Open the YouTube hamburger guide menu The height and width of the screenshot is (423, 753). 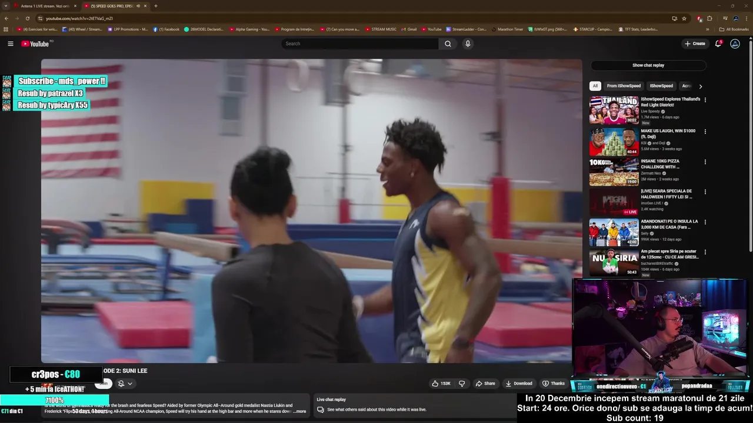click(11, 43)
